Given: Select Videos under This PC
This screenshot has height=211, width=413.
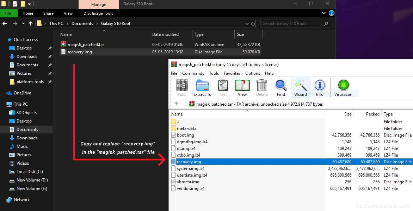Looking at the screenshot, I should 23,163.
